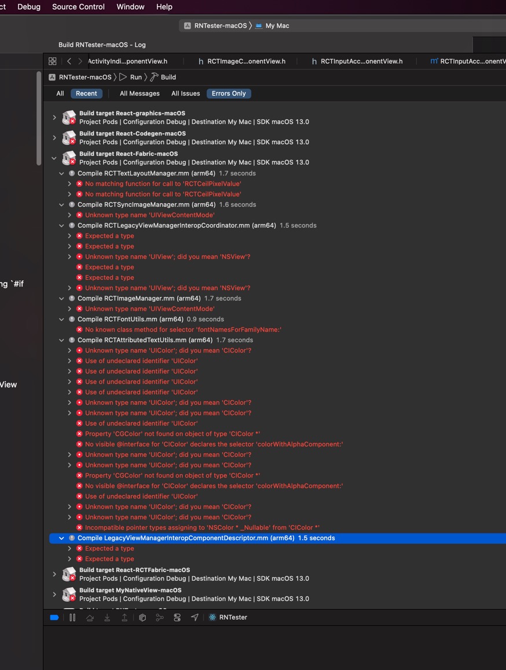Collapse Compile RCTLegacyViewManagerInteropCoordinator.mm row
506x670 pixels.
coord(61,226)
